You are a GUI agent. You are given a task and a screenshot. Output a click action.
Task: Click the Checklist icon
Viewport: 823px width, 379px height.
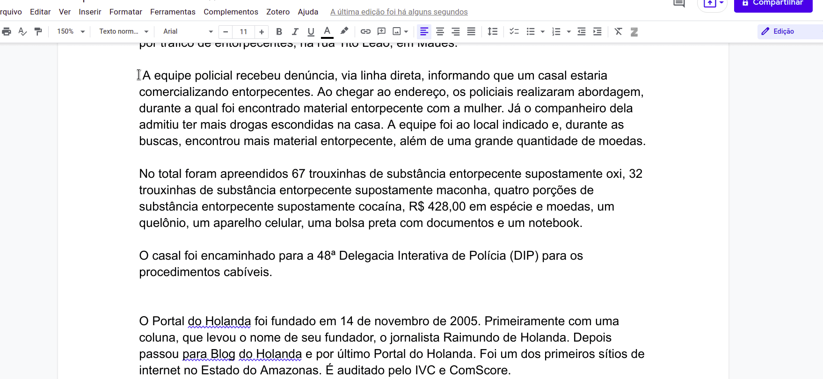point(514,31)
